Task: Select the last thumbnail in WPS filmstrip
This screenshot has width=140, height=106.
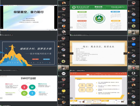Action: tap(121, 102)
